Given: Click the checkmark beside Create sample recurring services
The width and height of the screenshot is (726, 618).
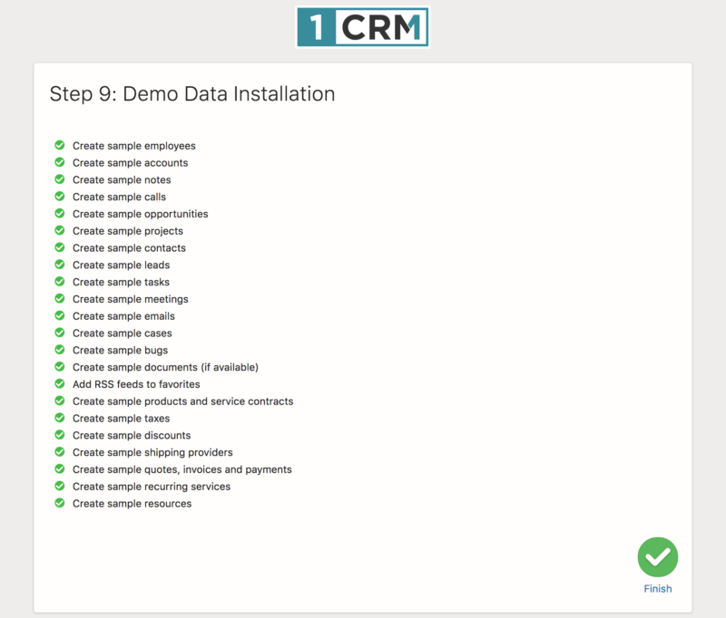Looking at the screenshot, I should 60,487.
